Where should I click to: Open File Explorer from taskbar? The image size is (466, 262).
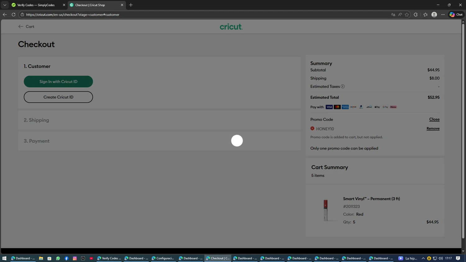tap(41, 258)
